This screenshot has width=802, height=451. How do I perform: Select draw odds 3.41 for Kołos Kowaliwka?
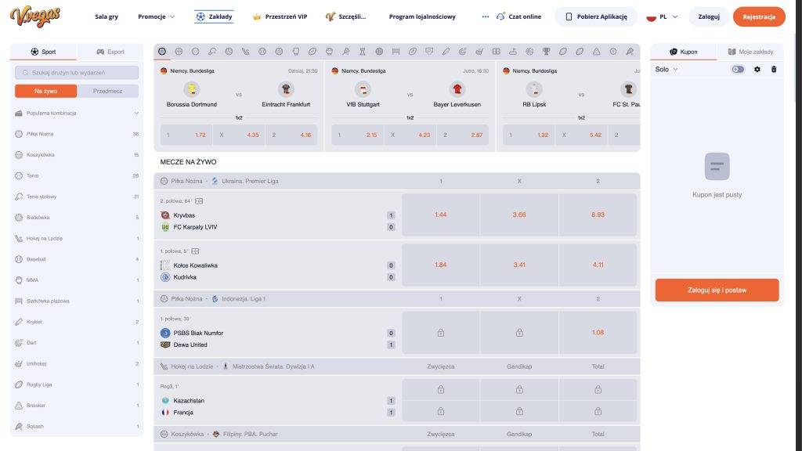(x=519, y=265)
